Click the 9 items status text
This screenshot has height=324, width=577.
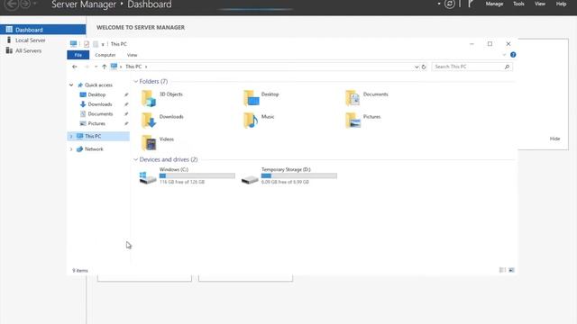pyautogui.click(x=80, y=270)
